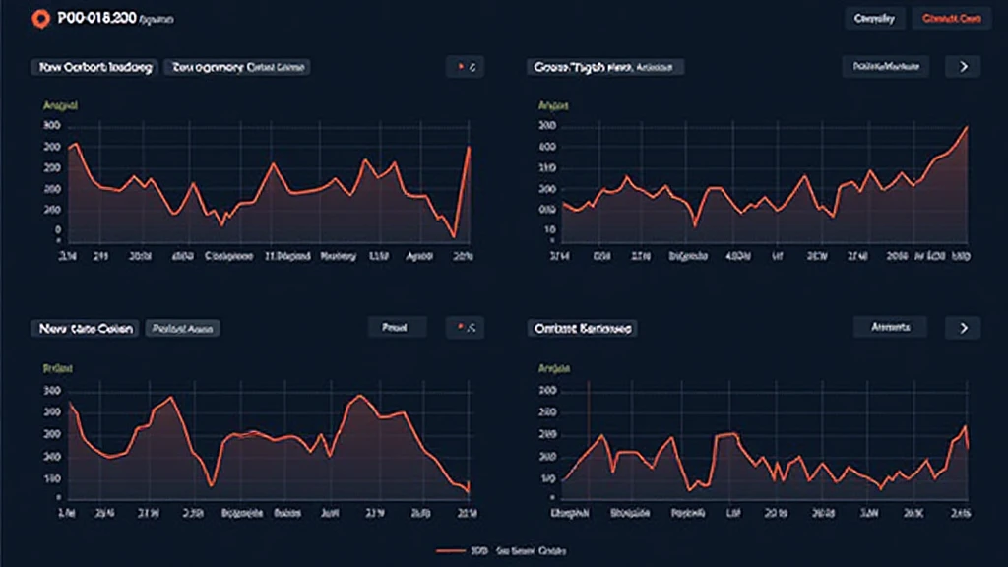This screenshot has height=567, width=1008.
Task: Click the gray button in the top-right header
Action: [874, 18]
